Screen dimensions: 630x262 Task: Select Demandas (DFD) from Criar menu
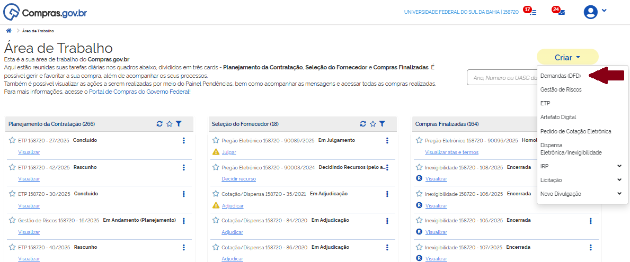pos(561,76)
